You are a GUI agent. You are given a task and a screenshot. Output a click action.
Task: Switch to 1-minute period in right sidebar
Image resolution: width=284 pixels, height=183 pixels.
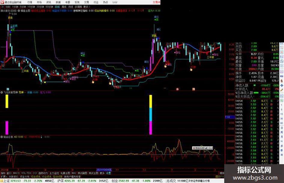[282, 105]
